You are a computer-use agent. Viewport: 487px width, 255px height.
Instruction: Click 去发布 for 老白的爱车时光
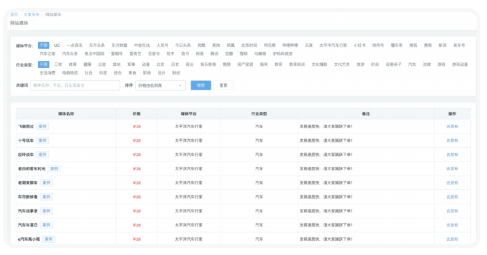pyautogui.click(x=452, y=169)
